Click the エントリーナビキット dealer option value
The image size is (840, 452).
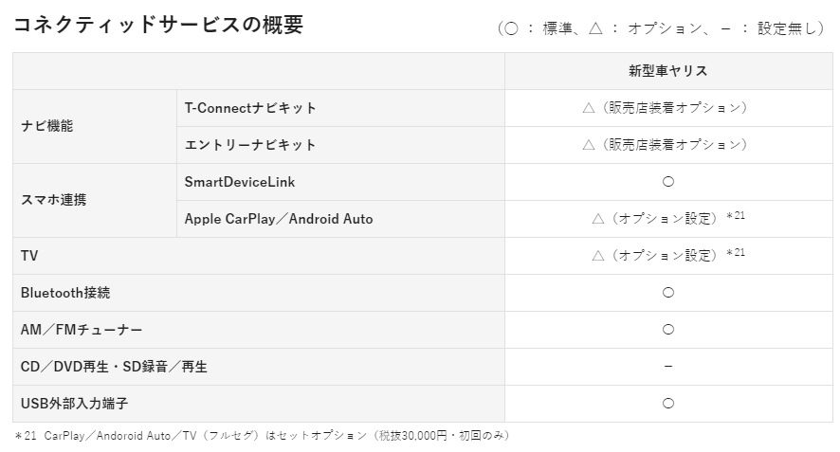tap(667, 145)
